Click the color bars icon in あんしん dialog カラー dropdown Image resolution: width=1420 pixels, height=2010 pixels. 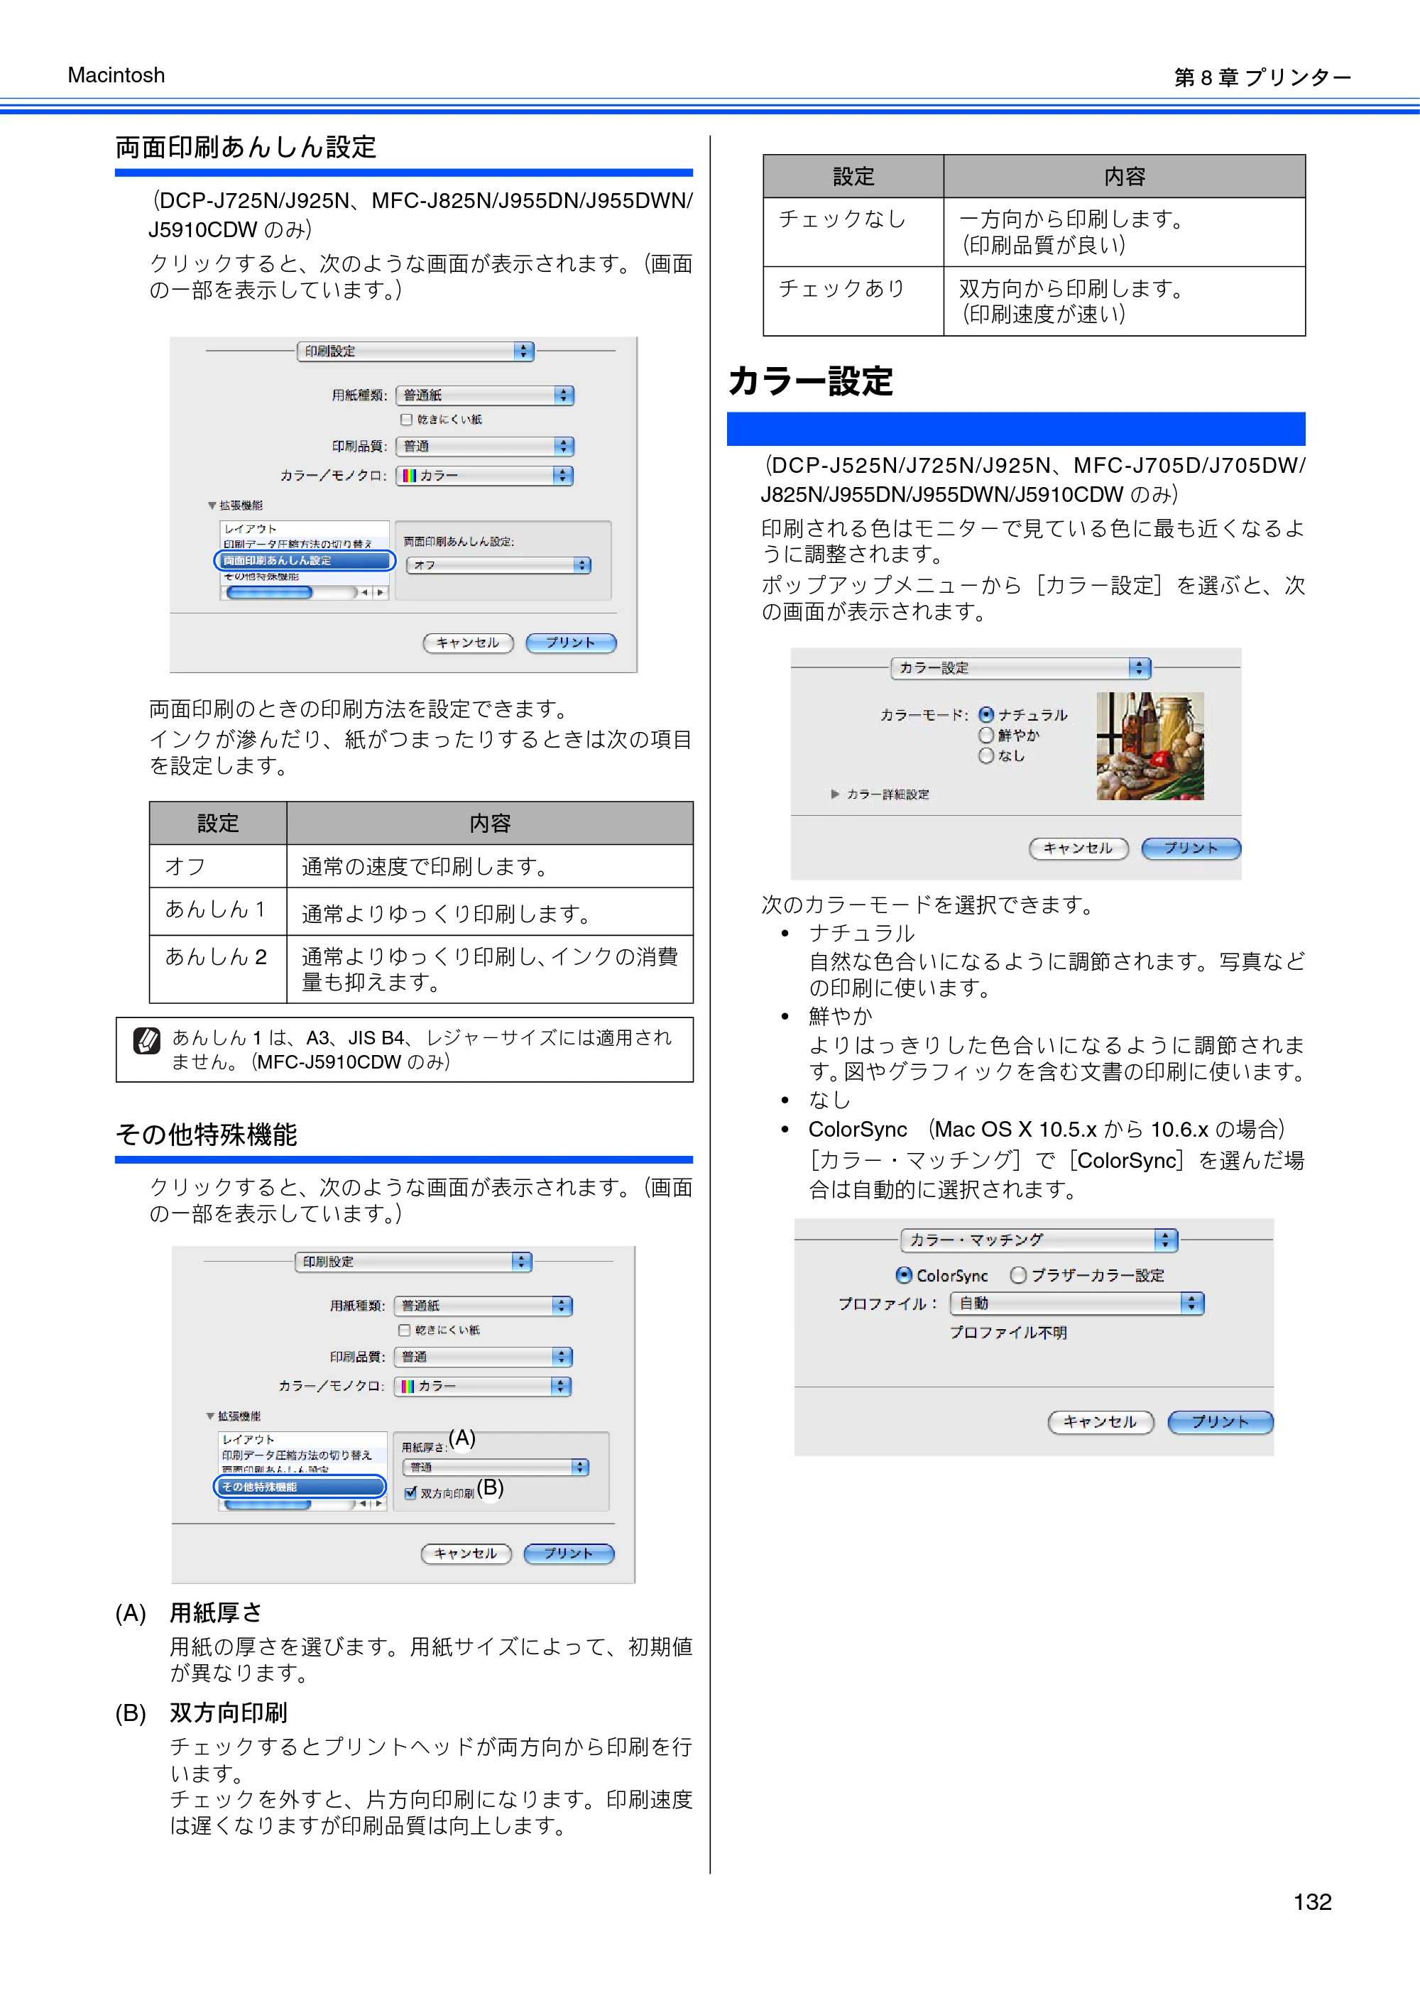tap(409, 476)
